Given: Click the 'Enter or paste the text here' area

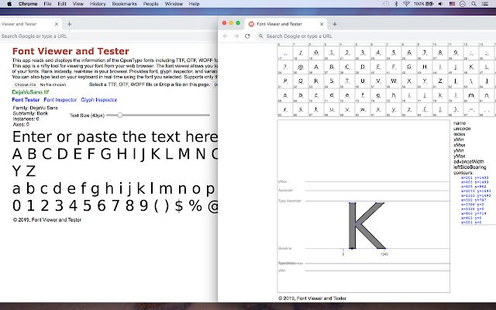Looking at the screenshot, I should [115, 137].
